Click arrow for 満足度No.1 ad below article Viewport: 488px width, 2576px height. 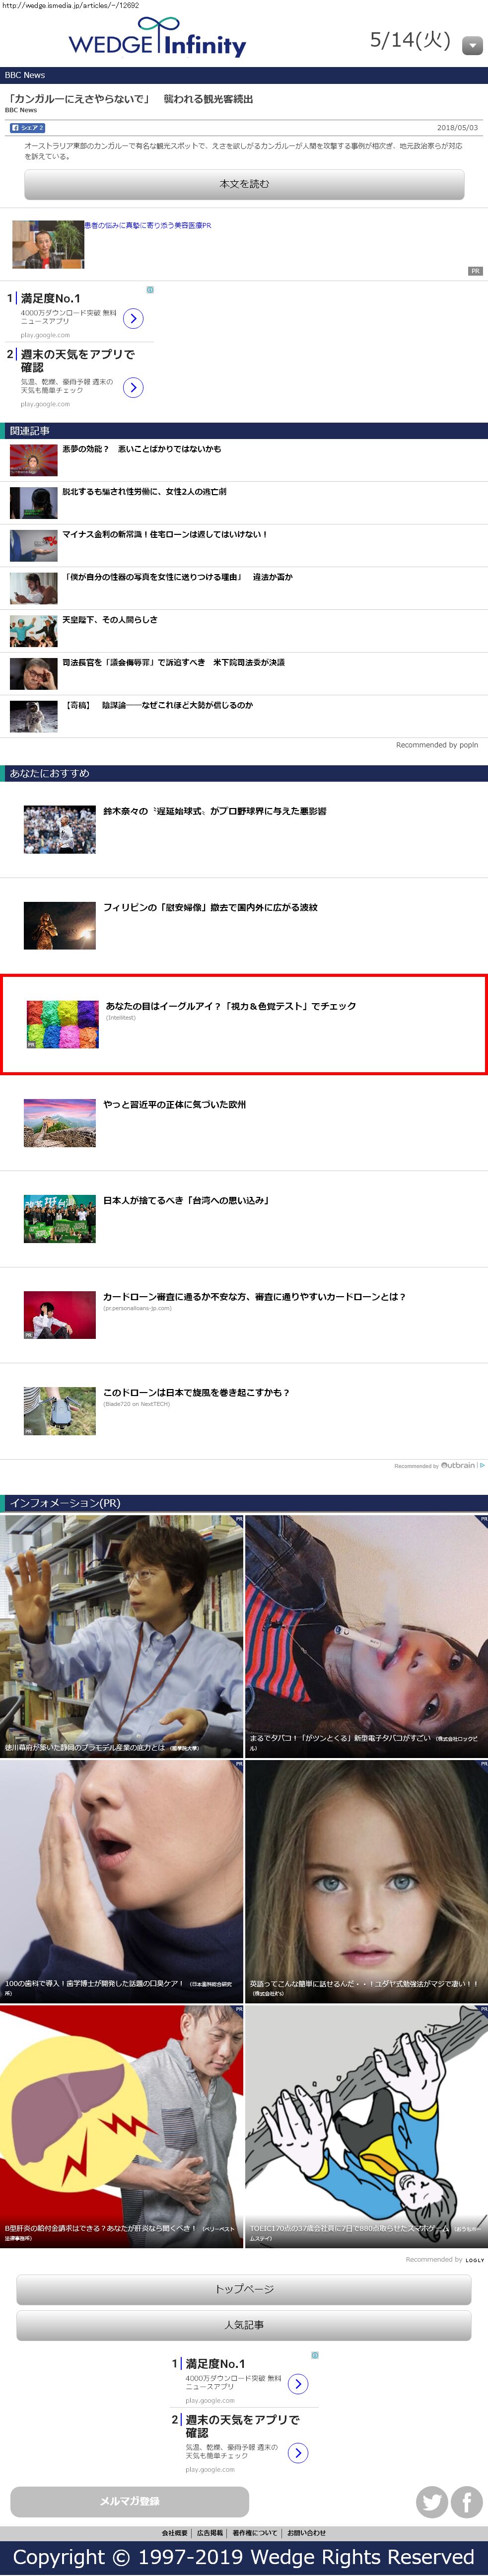point(133,318)
